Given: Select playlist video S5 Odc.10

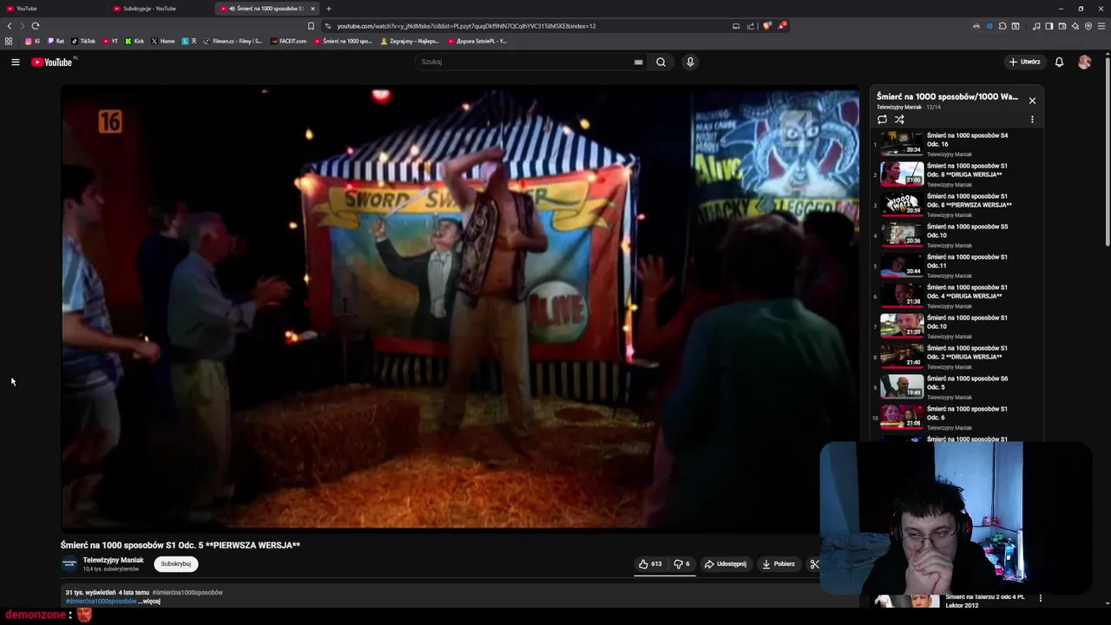Looking at the screenshot, I should pyautogui.click(x=957, y=234).
